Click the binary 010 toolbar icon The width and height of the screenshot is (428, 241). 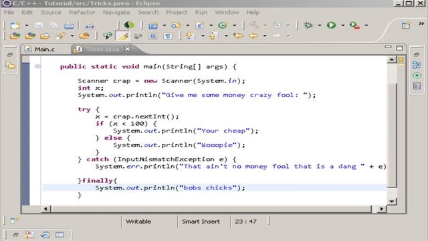(x=90, y=25)
